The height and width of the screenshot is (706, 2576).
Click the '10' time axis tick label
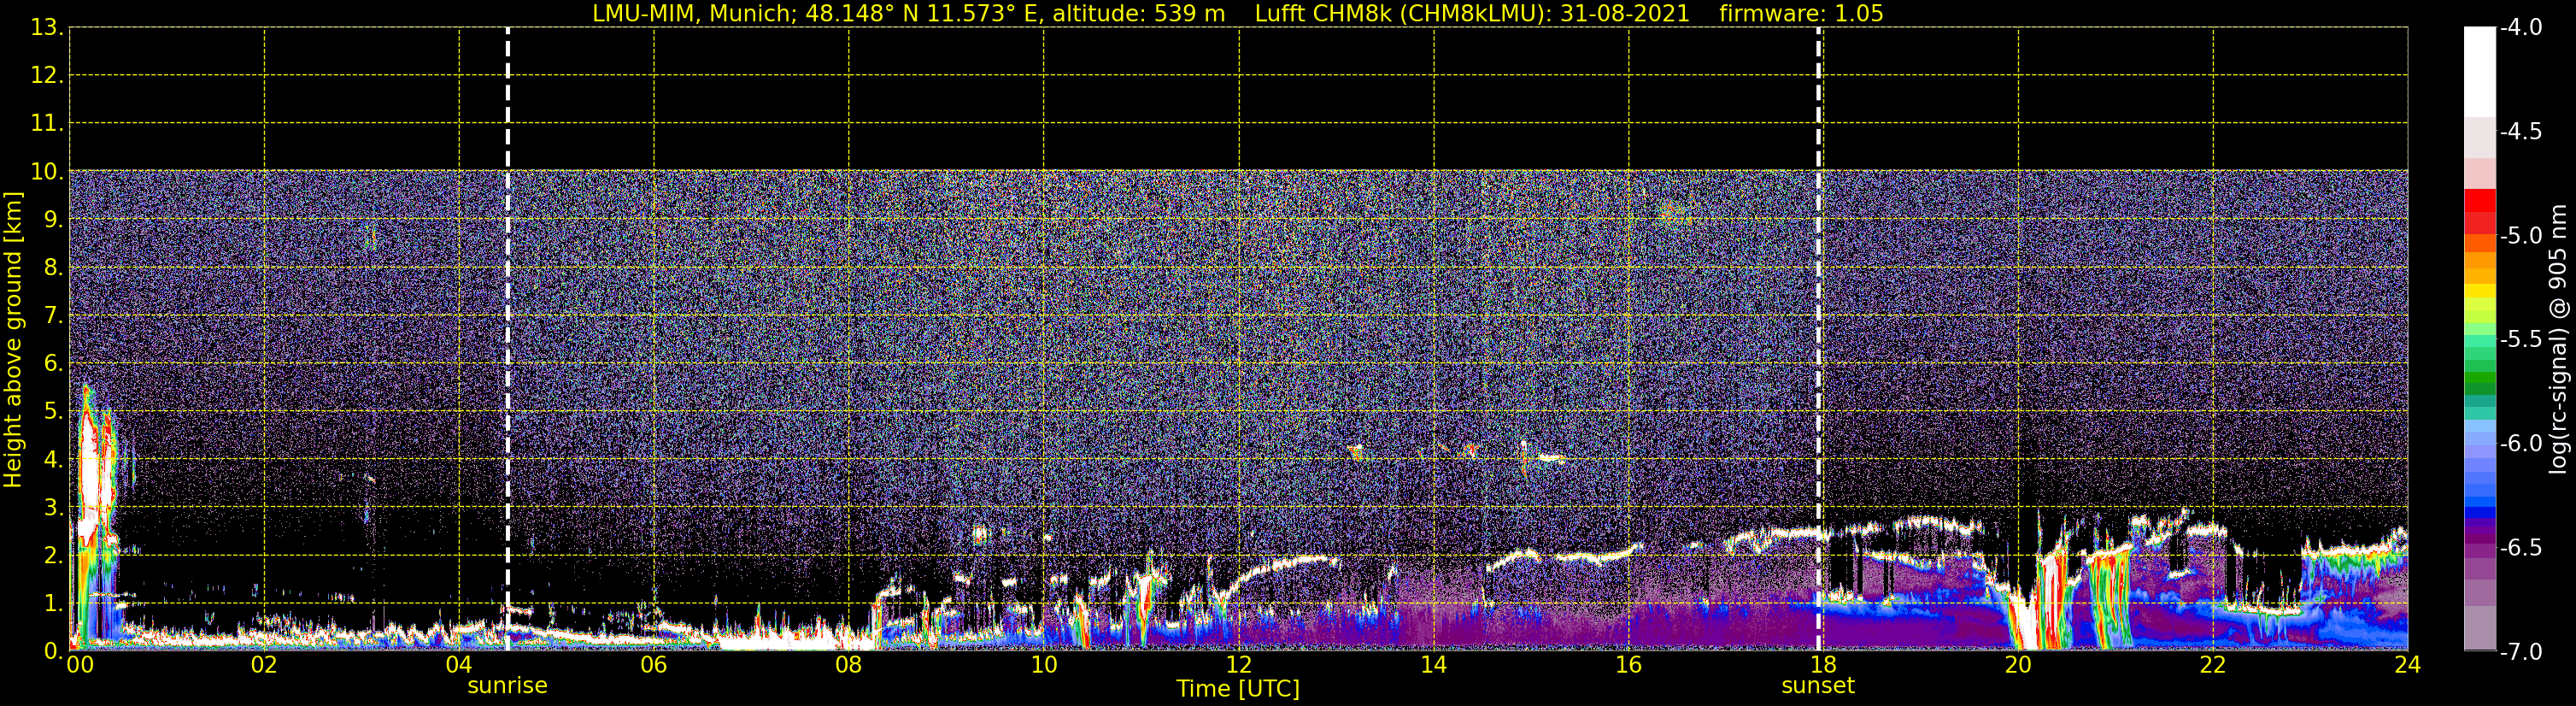(x=1044, y=665)
